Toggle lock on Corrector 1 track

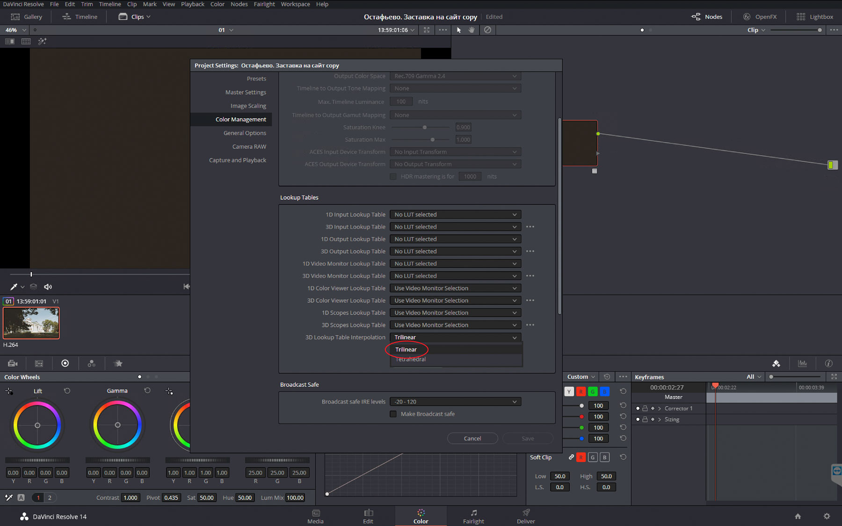pos(645,408)
